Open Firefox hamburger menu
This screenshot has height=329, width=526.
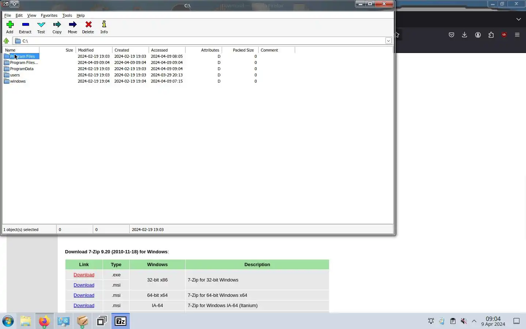(x=517, y=35)
